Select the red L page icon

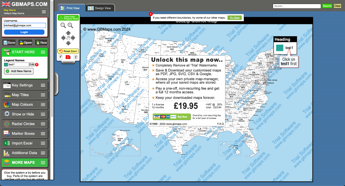[68, 57]
